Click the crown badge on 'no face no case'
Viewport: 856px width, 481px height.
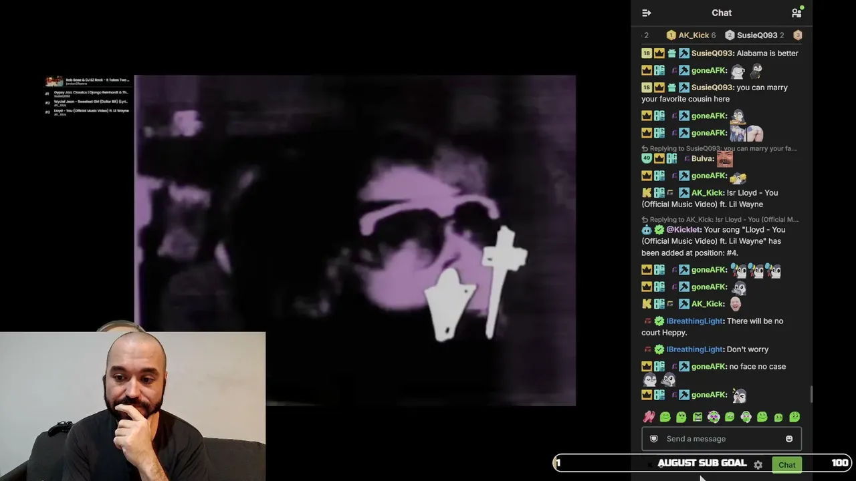pyautogui.click(x=646, y=367)
